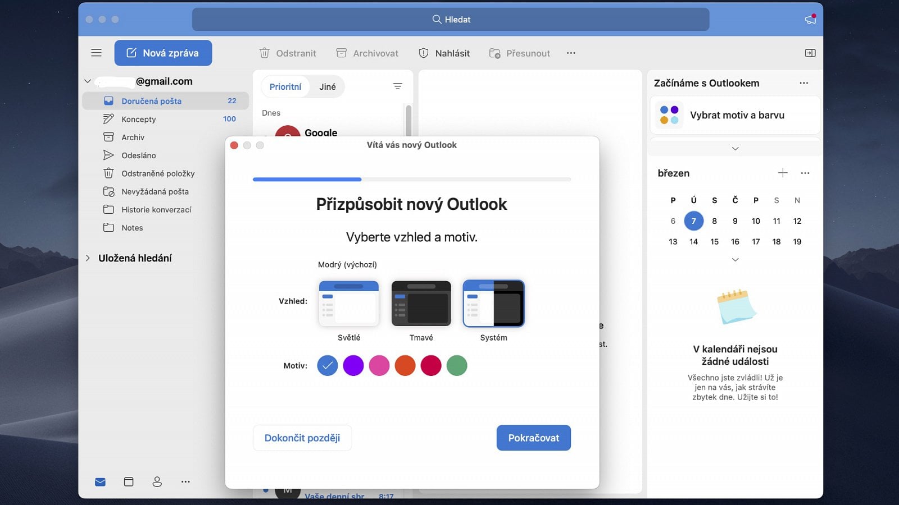Choose the orange theme color
Image resolution: width=899 pixels, height=505 pixels.
click(405, 366)
